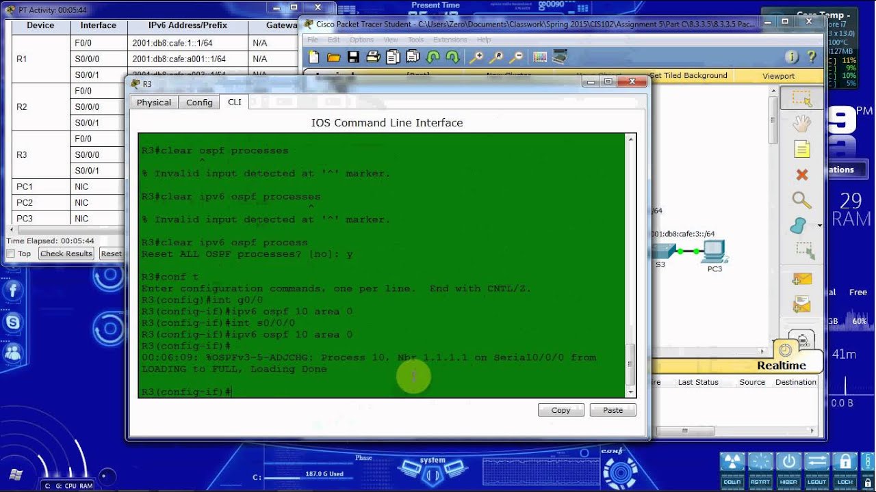Click the Add Simple PDU envelope icon
The width and height of the screenshot is (876, 492).
801,279
